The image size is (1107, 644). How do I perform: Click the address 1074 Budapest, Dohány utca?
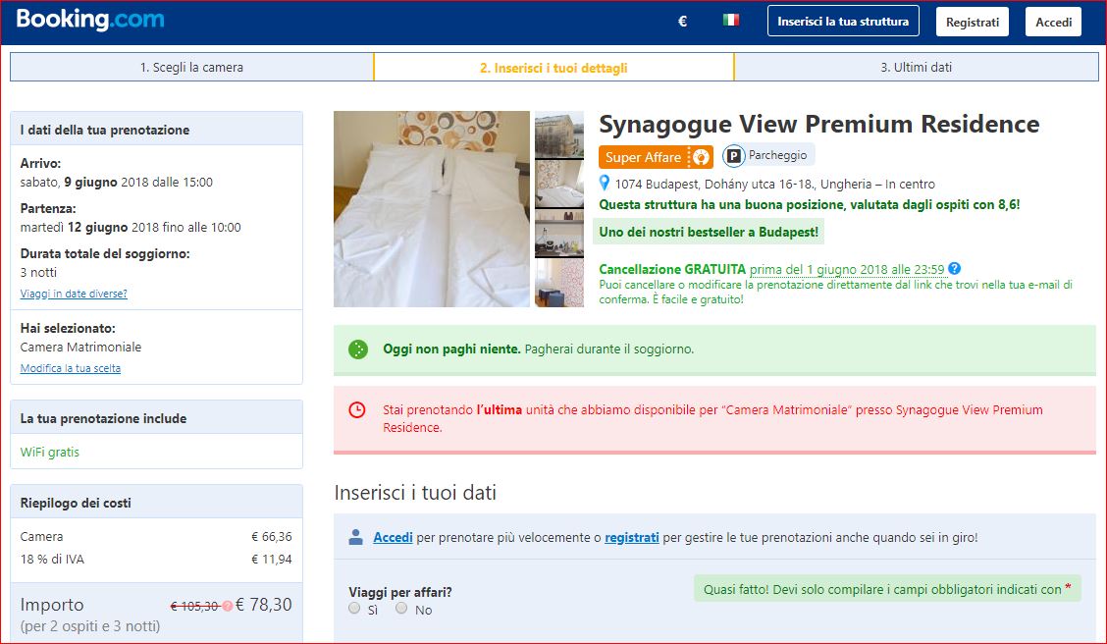click(774, 185)
